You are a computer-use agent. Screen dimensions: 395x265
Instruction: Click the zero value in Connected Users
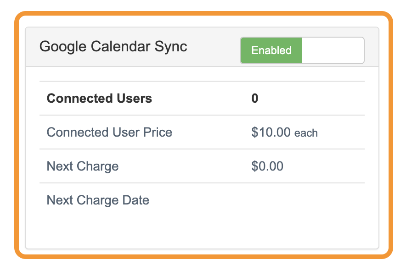click(x=255, y=98)
